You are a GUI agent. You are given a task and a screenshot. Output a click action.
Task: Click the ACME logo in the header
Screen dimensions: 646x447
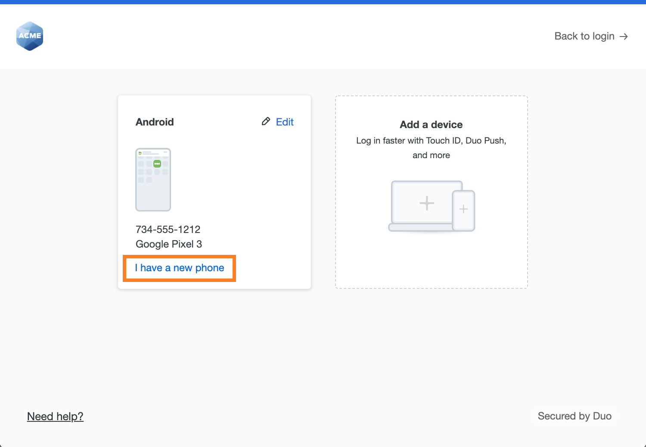pyautogui.click(x=29, y=36)
